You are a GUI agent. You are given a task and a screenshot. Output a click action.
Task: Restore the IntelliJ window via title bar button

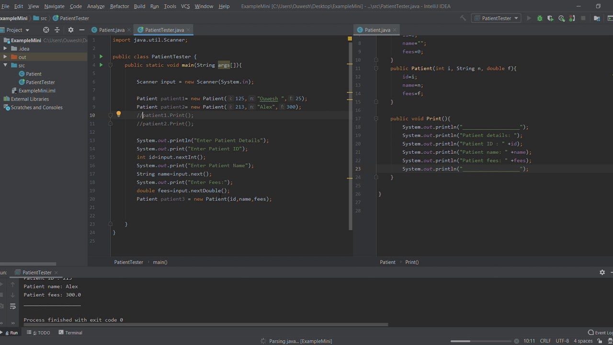598,6
